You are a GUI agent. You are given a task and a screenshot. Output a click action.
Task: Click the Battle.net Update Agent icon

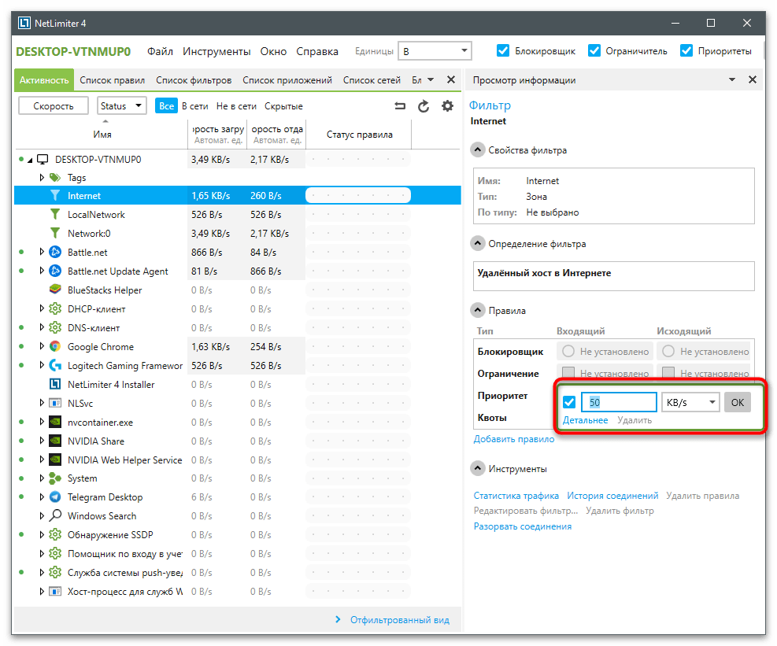[55, 271]
